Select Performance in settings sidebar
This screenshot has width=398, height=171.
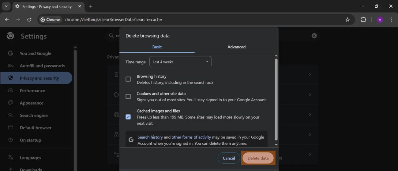(x=32, y=91)
